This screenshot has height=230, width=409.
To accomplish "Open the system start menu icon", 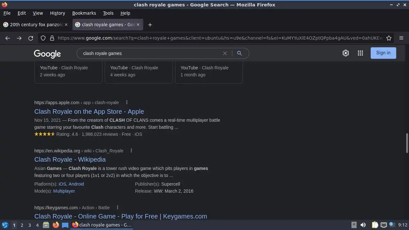I will 5,225.
